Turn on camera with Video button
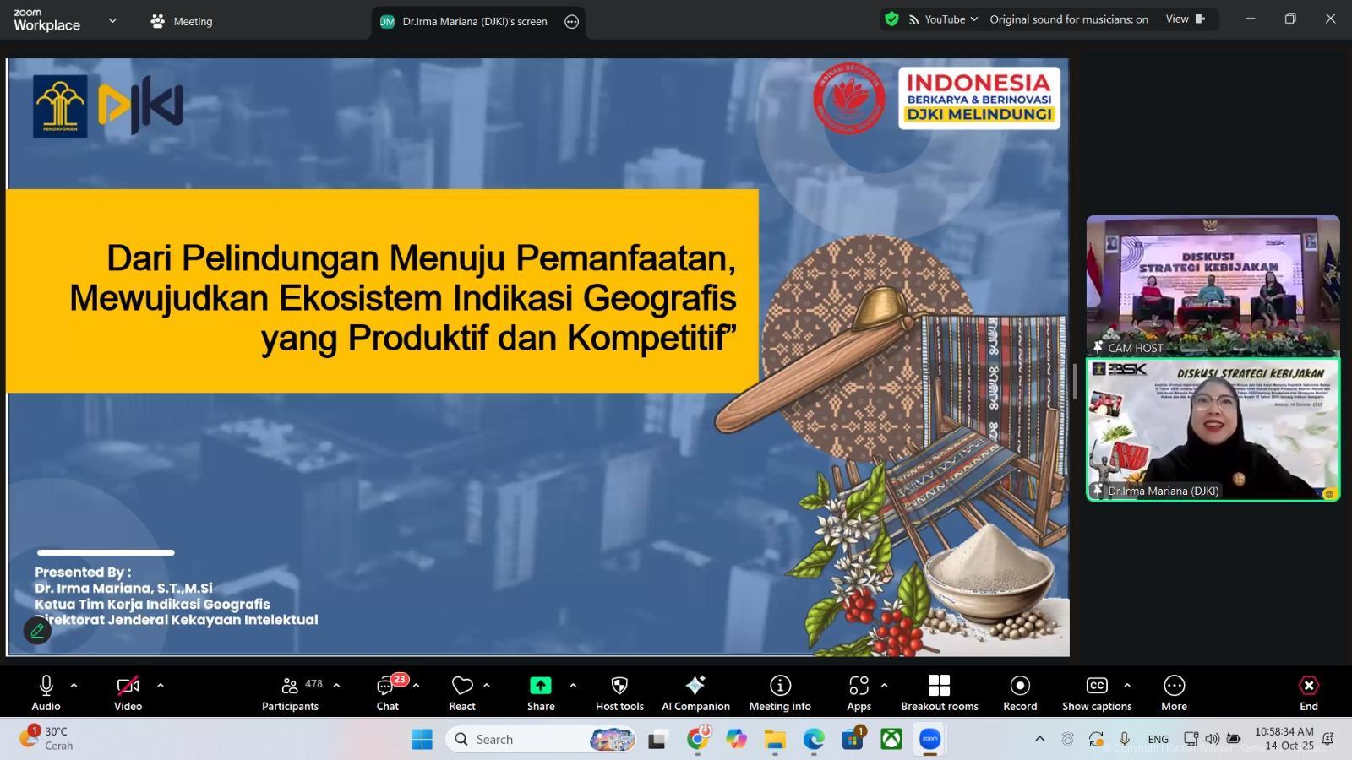Screen dimensions: 1352x760 (x=128, y=692)
